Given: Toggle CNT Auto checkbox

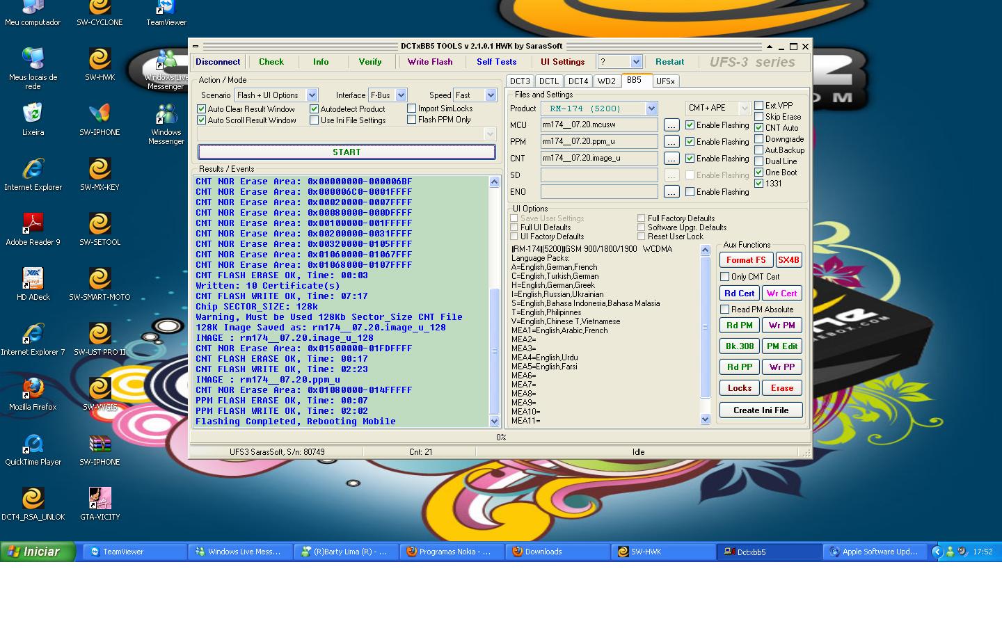Looking at the screenshot, I should click(x=758, y=128).
